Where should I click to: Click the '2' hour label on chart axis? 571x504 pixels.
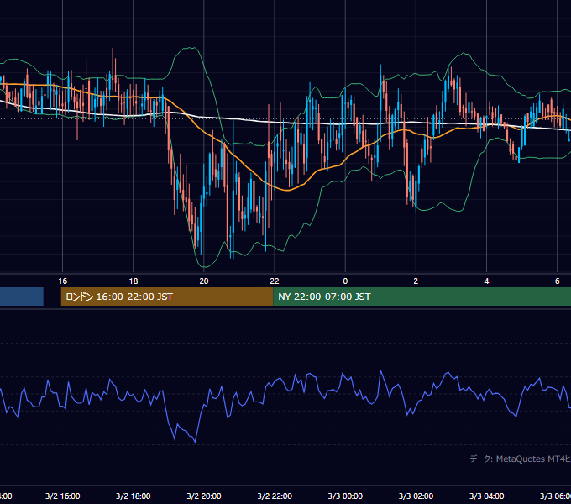[416, 281]
